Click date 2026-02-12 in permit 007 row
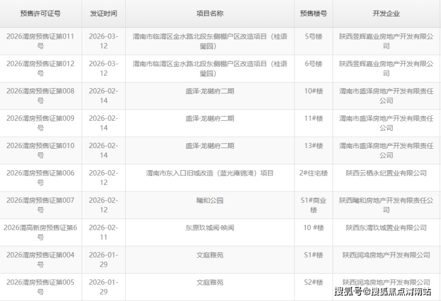 coord(104,205)
